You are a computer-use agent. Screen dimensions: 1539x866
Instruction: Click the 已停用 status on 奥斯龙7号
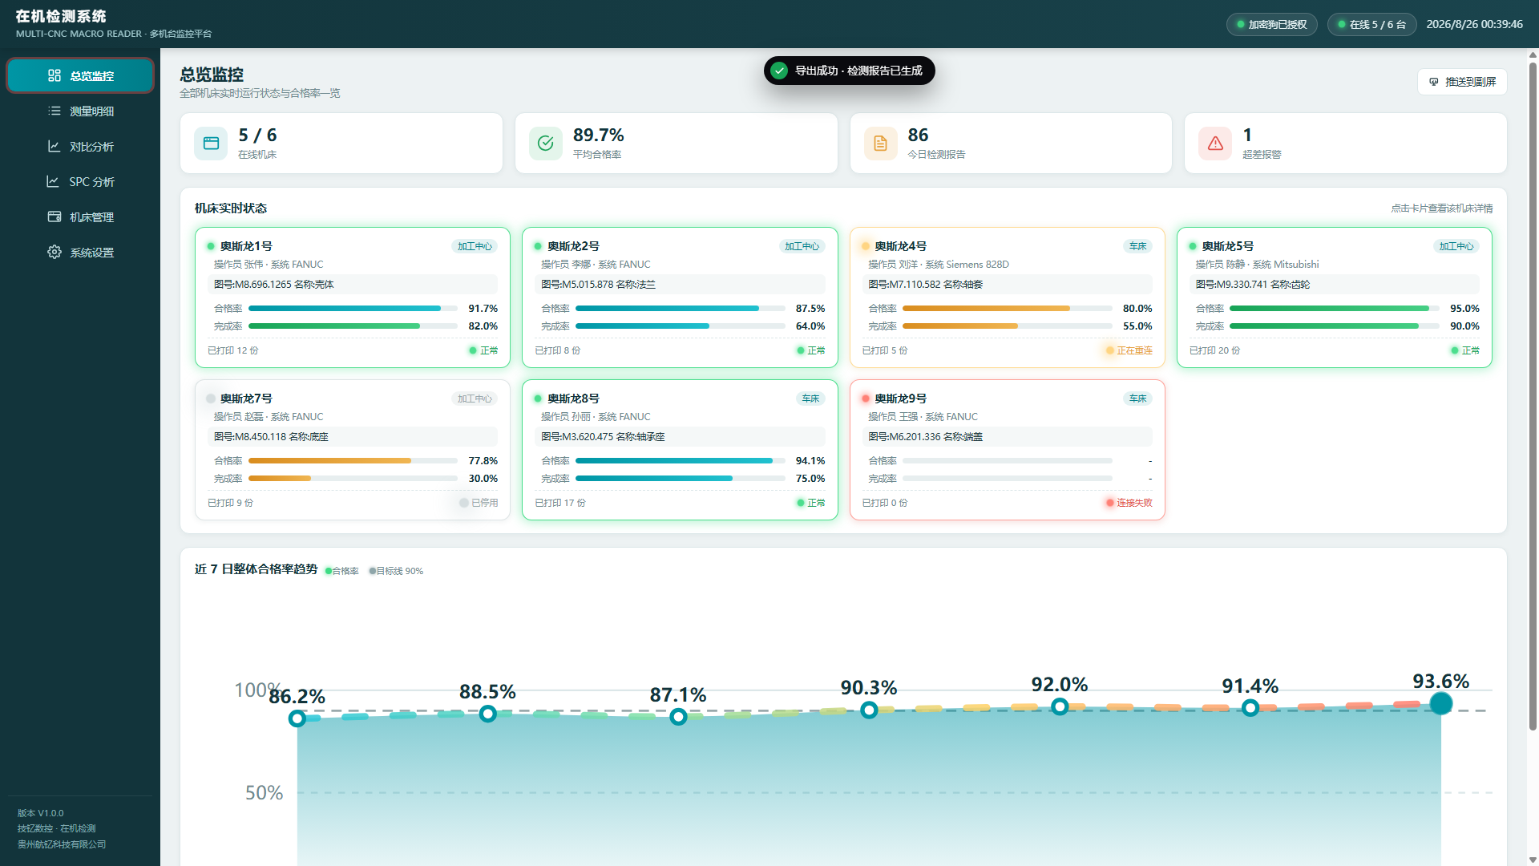[479, 503]
